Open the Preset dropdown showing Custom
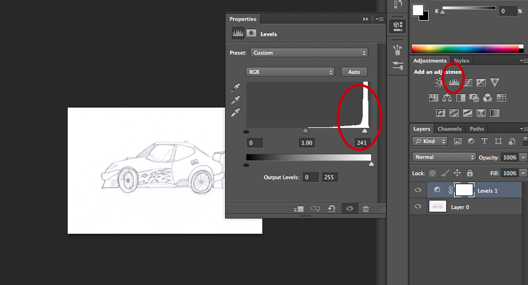Image resolution: width=528 pixels, height=285 pixels. pyautogui.click(x=309, y=53)
